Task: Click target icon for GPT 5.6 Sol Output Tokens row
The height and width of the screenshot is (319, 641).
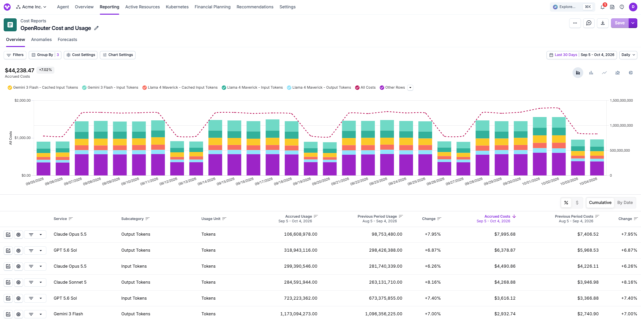Action: click(19, 251)
